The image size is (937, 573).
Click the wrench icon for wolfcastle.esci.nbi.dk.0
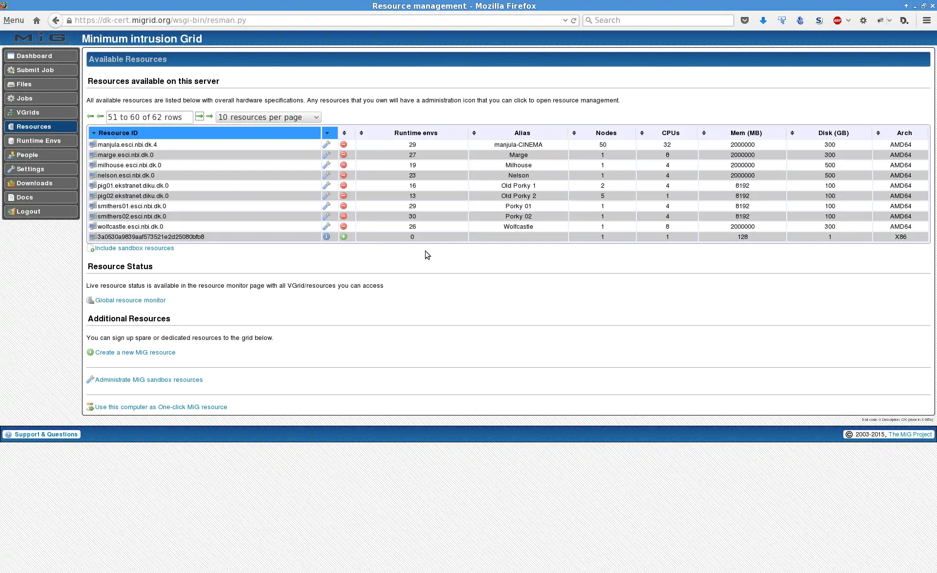coord(326,227)
